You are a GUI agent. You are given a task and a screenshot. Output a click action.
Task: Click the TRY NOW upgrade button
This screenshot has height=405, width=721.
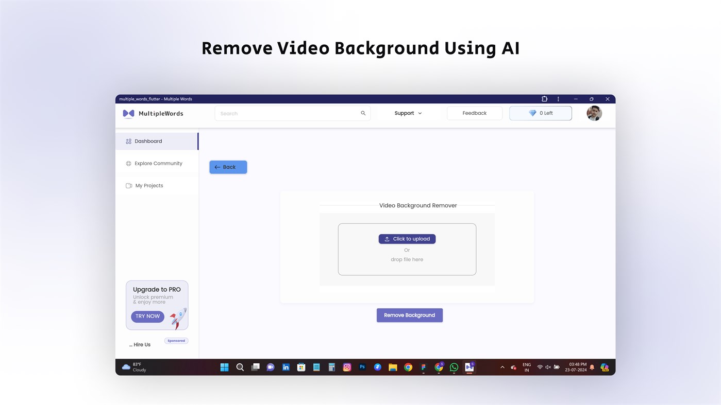click(147, 316)
